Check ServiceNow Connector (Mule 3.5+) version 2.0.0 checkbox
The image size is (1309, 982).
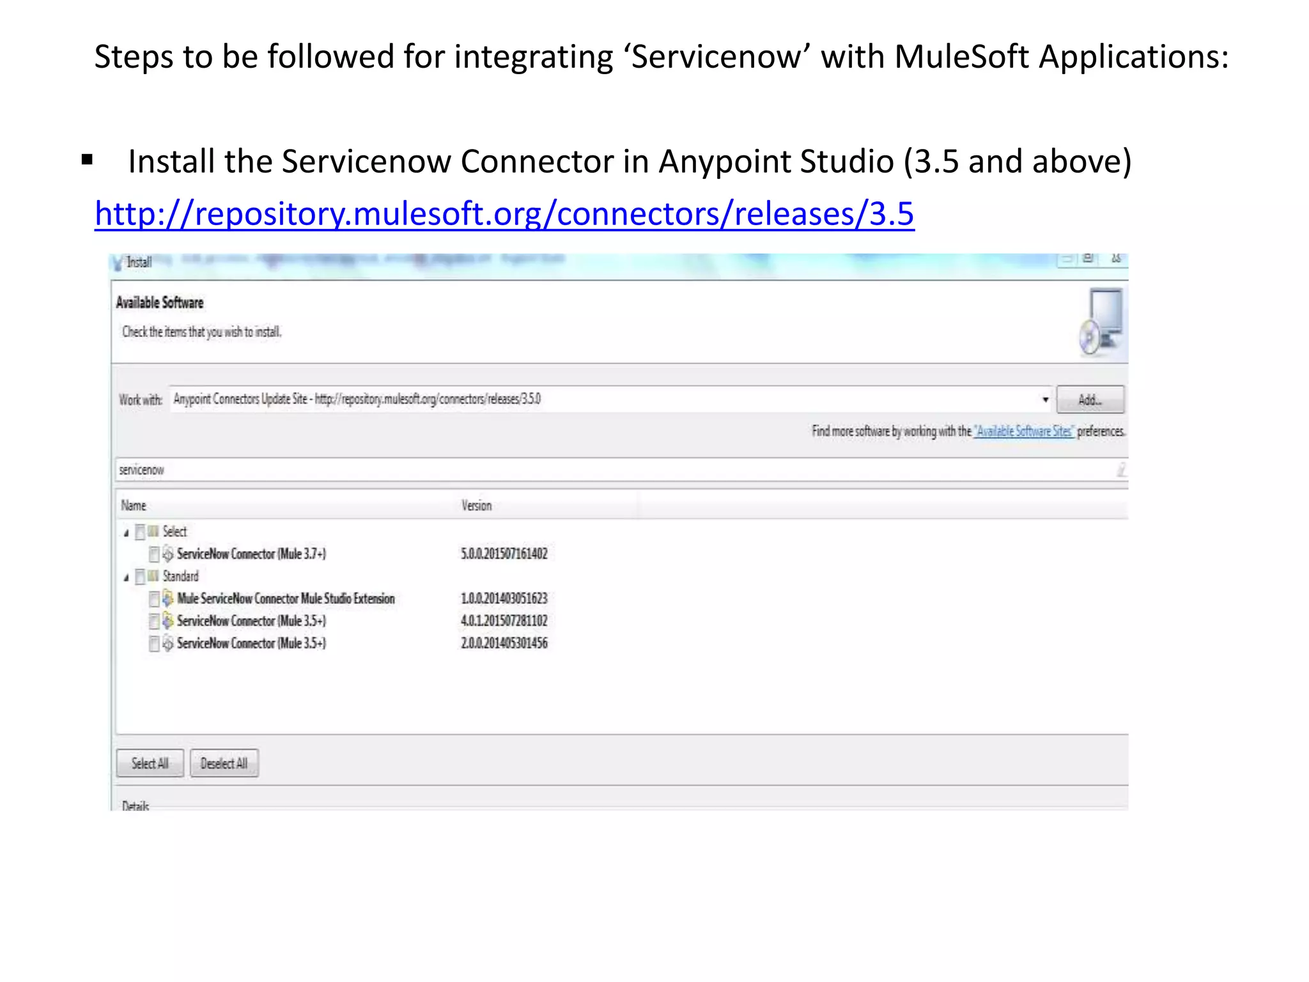pyautogui.click(x=154, y=644)
